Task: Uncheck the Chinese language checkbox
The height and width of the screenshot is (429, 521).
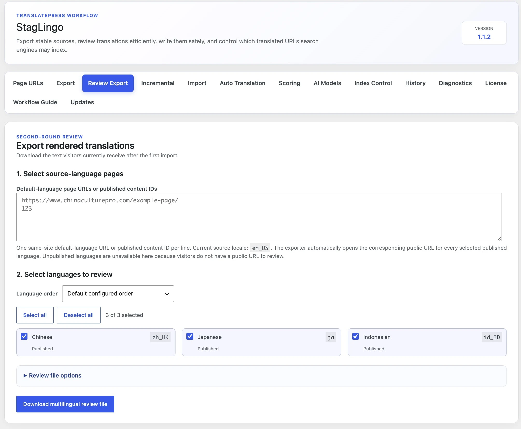Action: [x=24, y=337]
